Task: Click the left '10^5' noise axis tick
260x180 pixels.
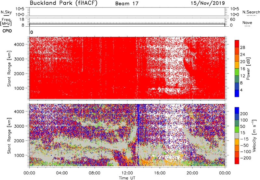Action: tap(20, 9)
